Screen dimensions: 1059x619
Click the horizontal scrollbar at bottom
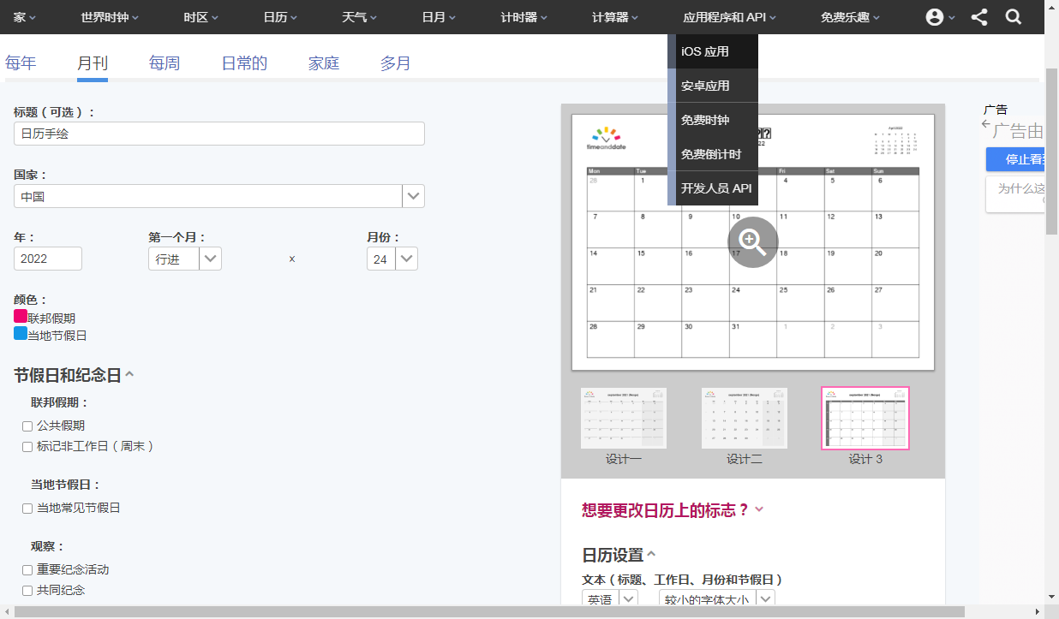(x=490, y=611)
